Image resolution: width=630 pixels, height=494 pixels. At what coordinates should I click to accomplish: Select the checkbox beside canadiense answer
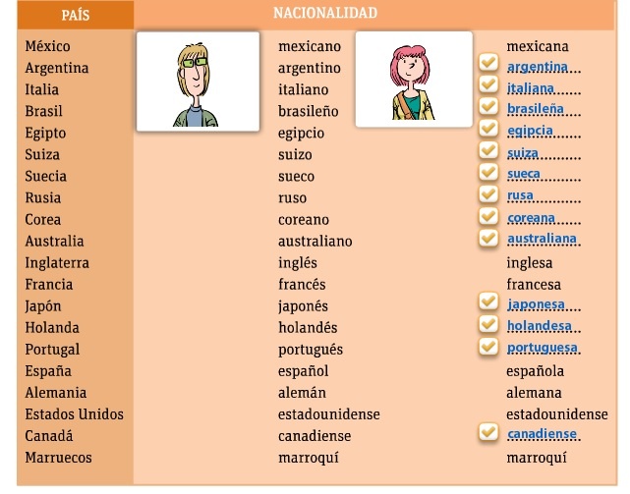(487, 431)
